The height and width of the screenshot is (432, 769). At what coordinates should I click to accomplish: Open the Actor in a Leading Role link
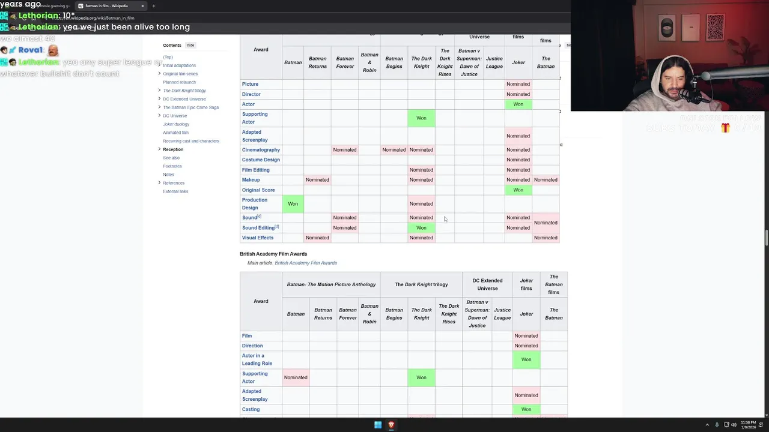click(x=257, y=359)
